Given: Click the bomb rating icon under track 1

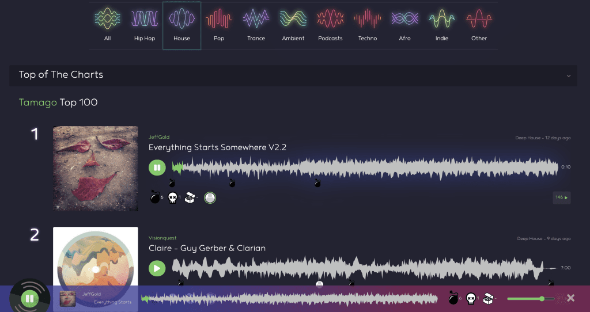Looking at the screenshot, I should click(154, 197).
